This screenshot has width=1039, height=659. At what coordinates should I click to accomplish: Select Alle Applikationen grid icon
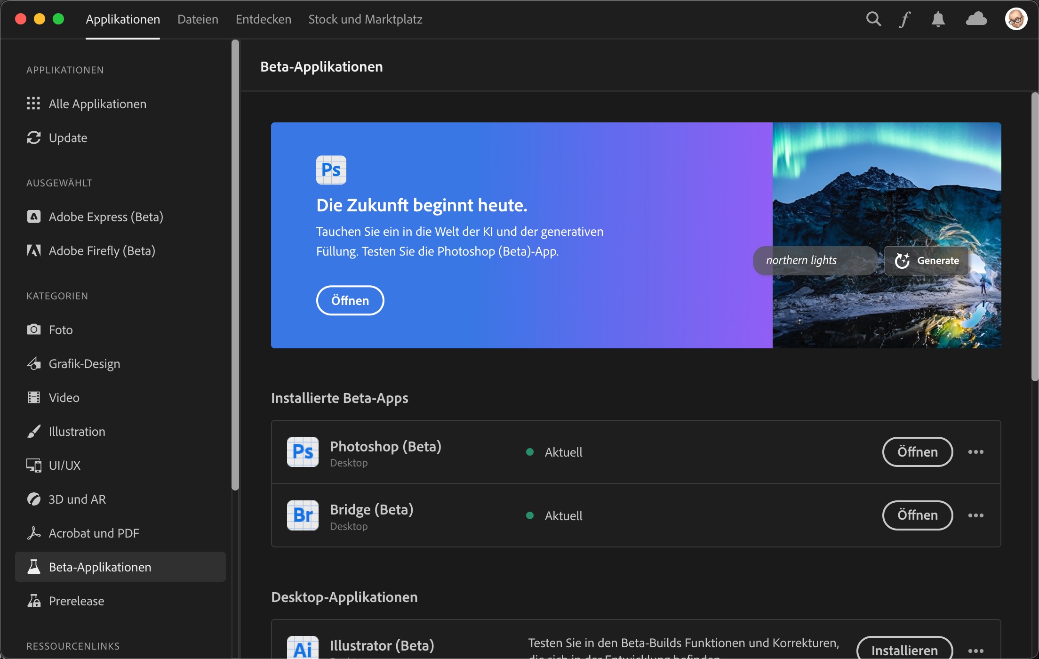tap(33, 104)
